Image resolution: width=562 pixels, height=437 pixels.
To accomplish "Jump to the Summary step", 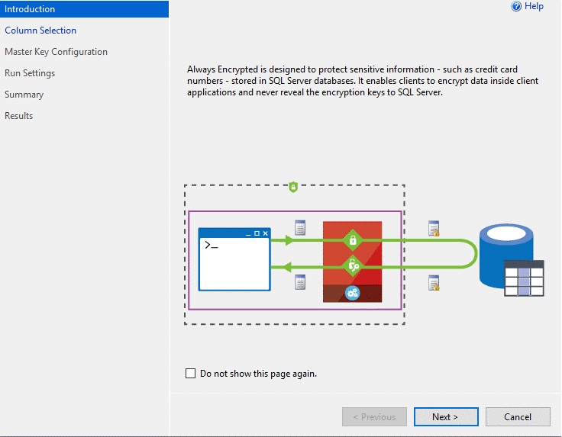I will coord(24,95).
